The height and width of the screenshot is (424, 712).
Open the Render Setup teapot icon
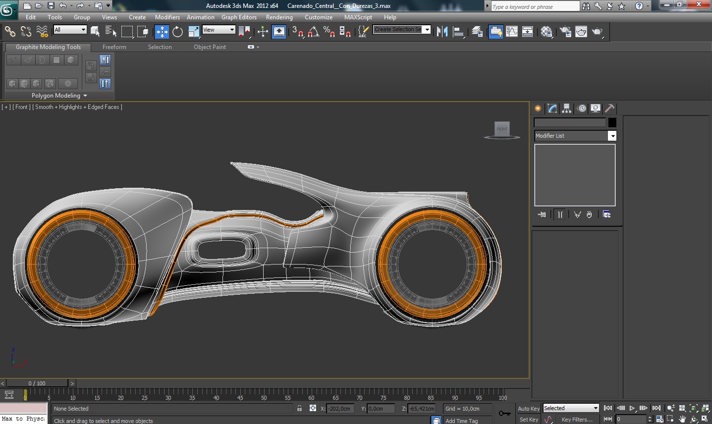pyautogui.click(x=565, y=32)
